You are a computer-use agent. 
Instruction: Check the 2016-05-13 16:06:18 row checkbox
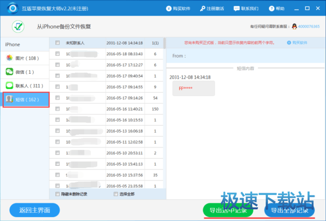click(58, 131)
